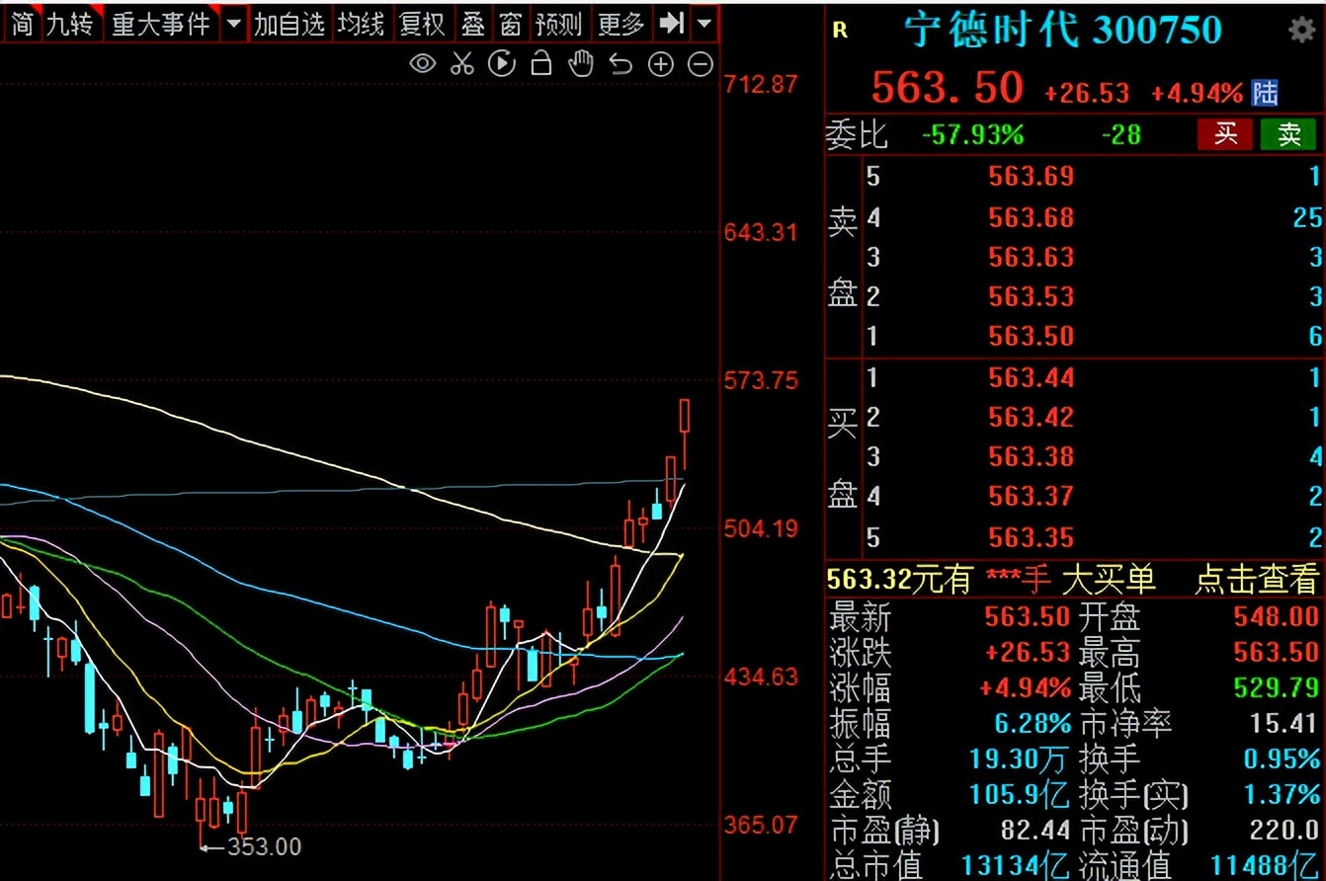1326x881 pixels.
Task: Open 预测 forecast tool
Action: click(559, 23)
